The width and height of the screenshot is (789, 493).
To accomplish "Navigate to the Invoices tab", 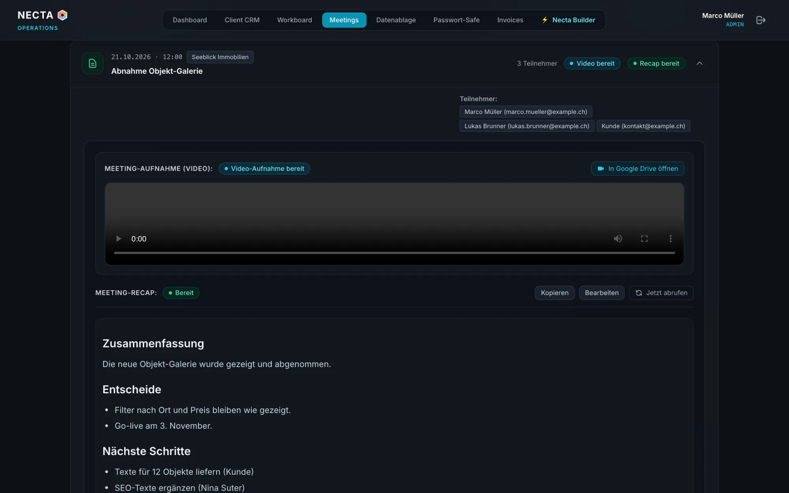I will [x=510, y=20].
